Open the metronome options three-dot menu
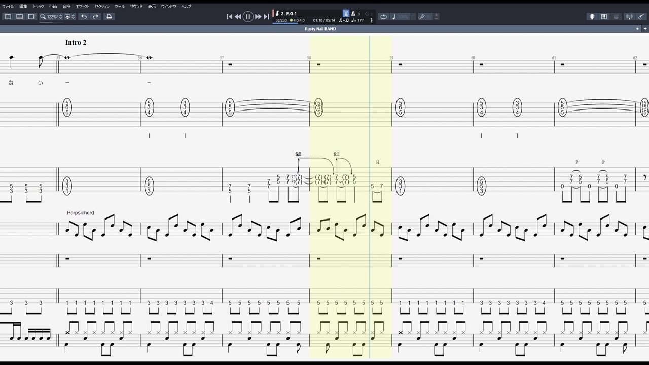649x365 pixels. coord(359,13)
